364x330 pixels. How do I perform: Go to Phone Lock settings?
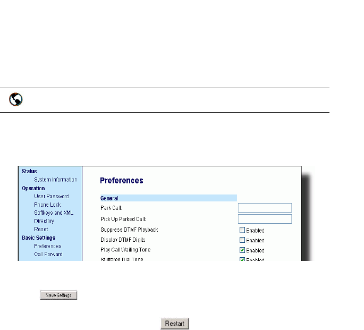(x=47, y=205)
